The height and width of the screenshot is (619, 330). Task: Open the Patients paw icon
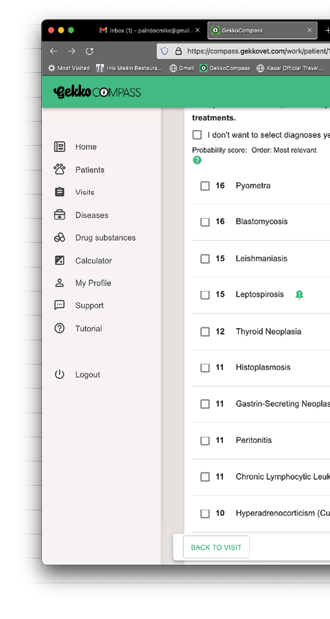click(x=60, y=170)
